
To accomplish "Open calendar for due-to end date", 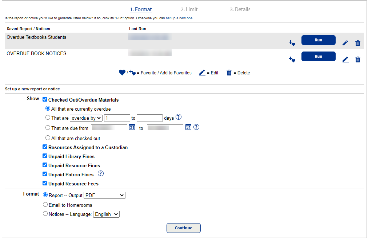I will (x=188, y=127).
